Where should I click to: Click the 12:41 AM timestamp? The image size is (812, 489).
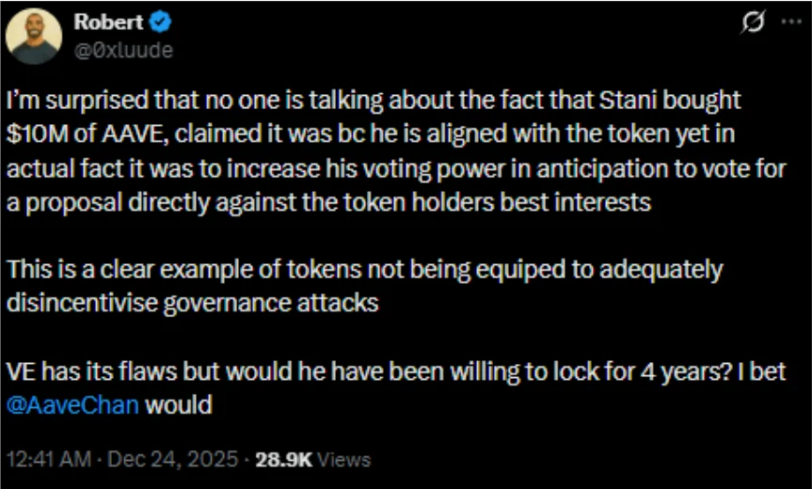click(47, 460)
